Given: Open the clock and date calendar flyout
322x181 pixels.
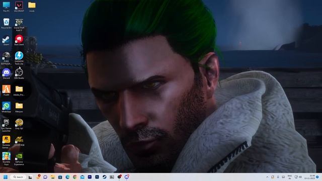Looking at the screenshot, I should click(310, 177).
